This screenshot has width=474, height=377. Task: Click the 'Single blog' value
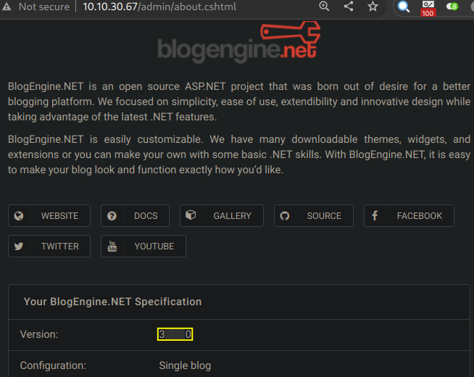pyautogui.click(x=185, y=365)
